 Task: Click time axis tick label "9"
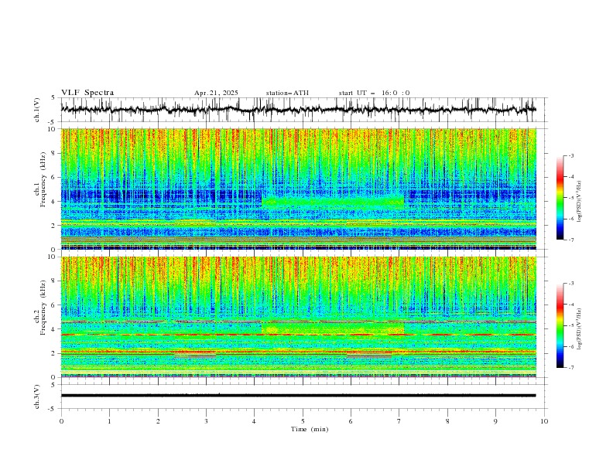click(495, 421)
